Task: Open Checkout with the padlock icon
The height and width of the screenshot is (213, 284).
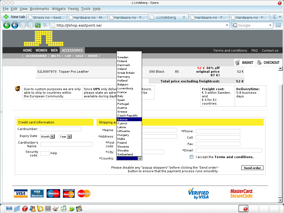Action: pyautogui.click(x=269, y=62)
